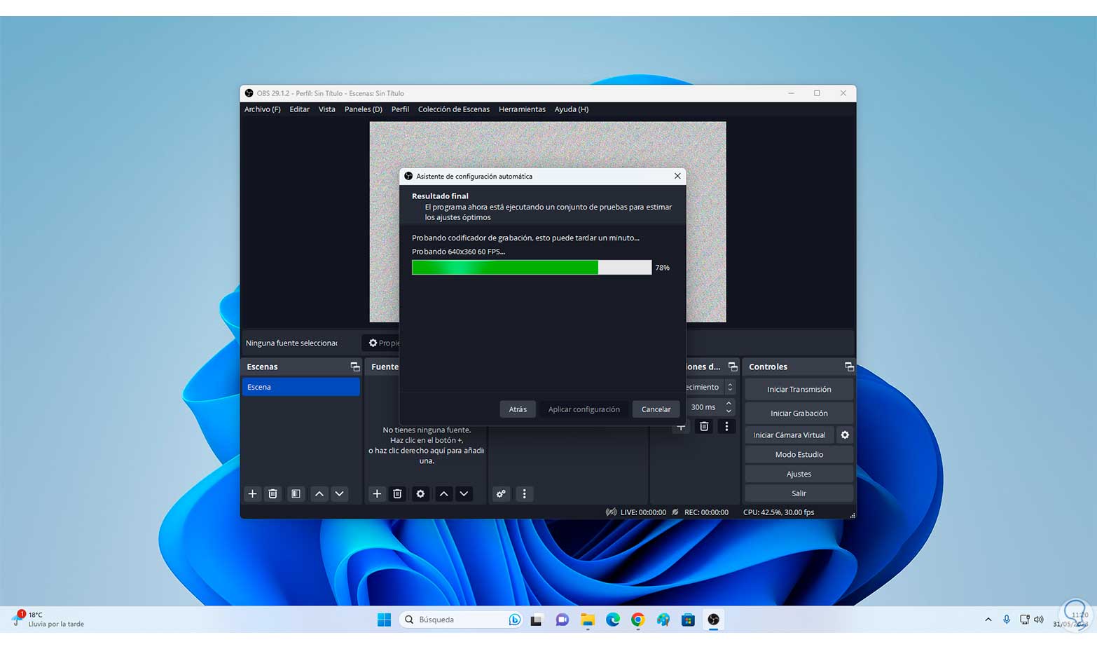Move the scene up in Escenas list
Image resolution: width=1097 pixels, height=649 pixels.
(319, 494)
